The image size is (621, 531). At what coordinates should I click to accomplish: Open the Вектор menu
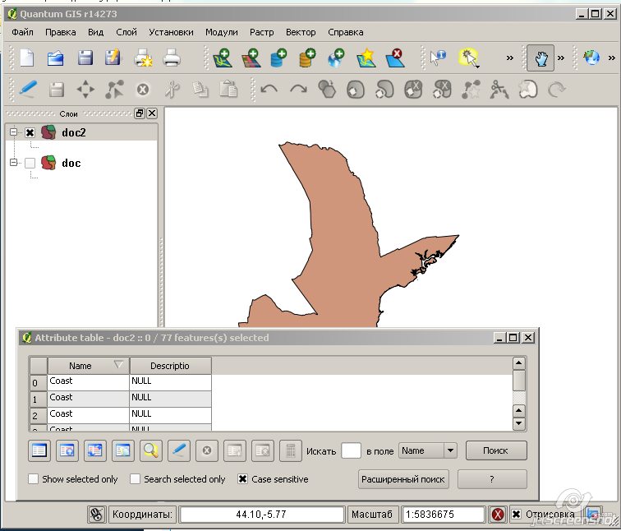point(301,32)
